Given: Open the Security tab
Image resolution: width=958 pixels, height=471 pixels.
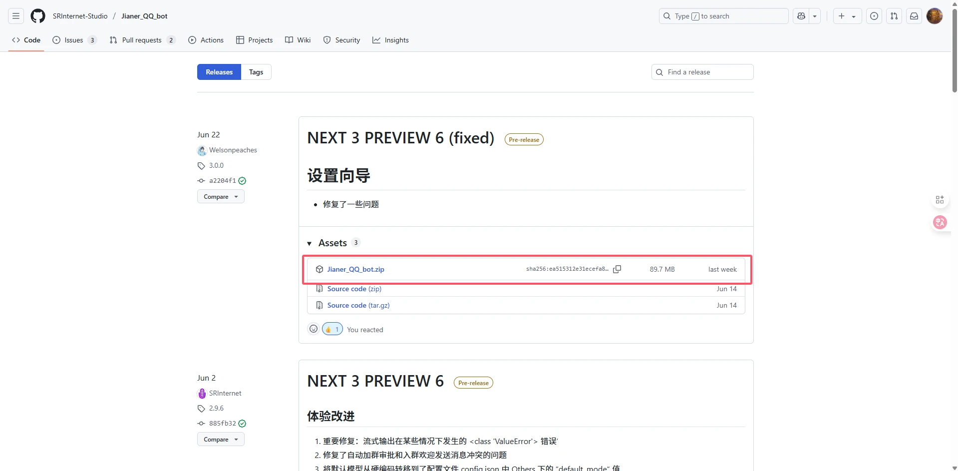Looking at the screenshot, I should click(x=342, y=40).
